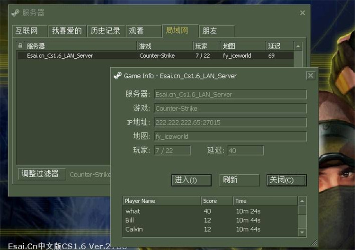Click the 关闭(C) button

(287, 180)
